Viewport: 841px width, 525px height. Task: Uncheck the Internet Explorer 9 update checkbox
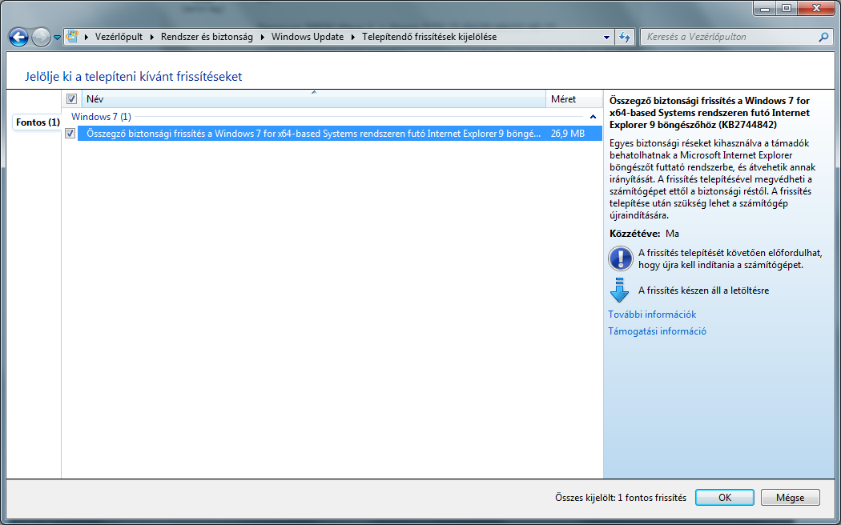70,134
